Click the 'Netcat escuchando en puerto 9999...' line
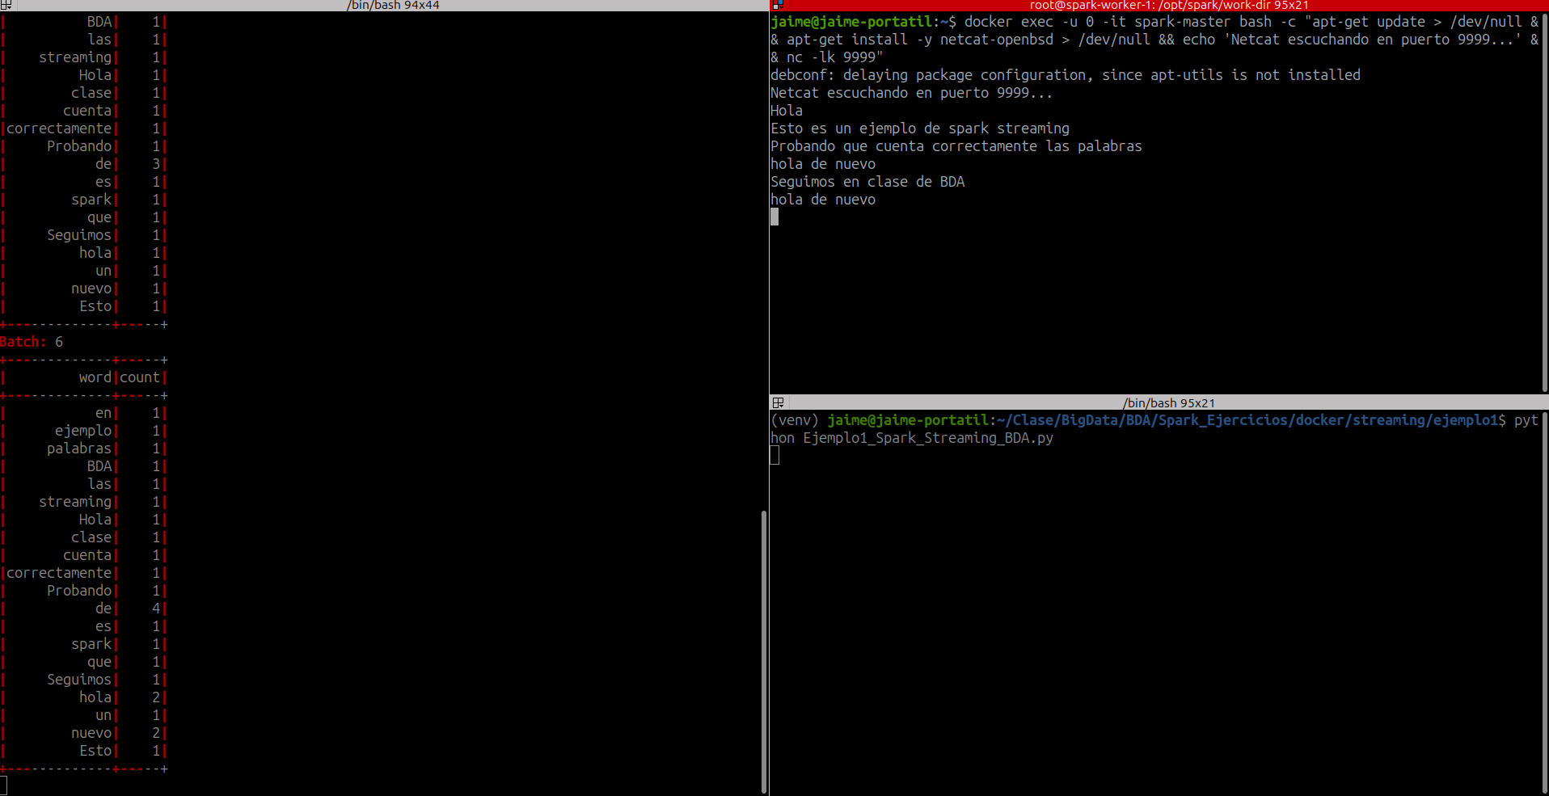 click(x=911, y=93)
